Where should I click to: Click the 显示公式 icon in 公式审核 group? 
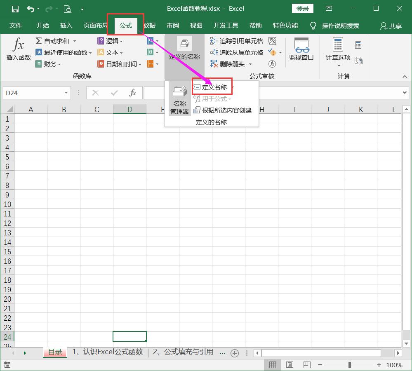(x=272, y=41)
